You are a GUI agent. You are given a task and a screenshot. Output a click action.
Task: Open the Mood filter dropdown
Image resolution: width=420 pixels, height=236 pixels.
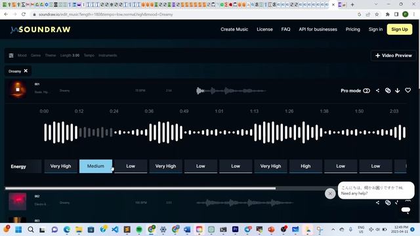pyautogui.click(x=22, y=55)
